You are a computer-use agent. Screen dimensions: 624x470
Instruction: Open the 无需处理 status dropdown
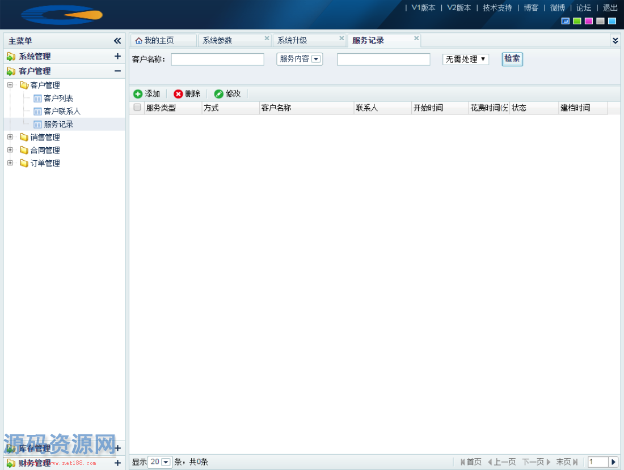click(x=465, y=59)
